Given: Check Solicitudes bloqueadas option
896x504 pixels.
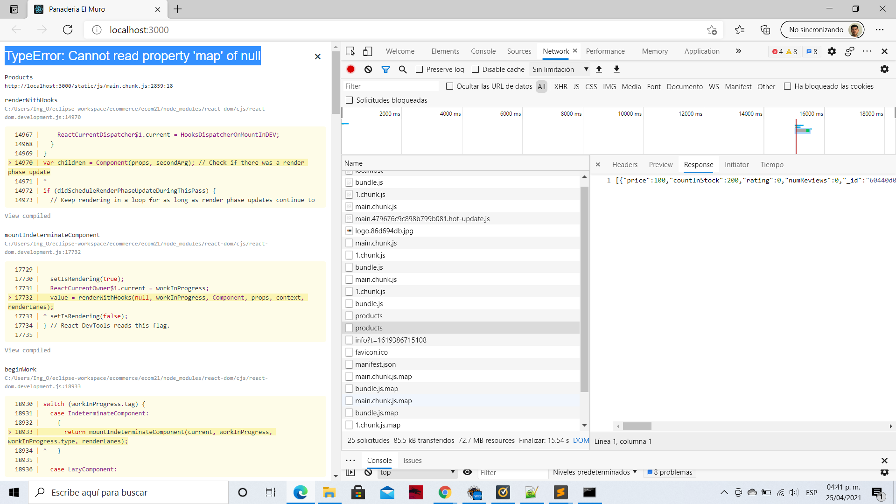Looking at the screenshot, I should pyautogui.click(x=349, y=100).
